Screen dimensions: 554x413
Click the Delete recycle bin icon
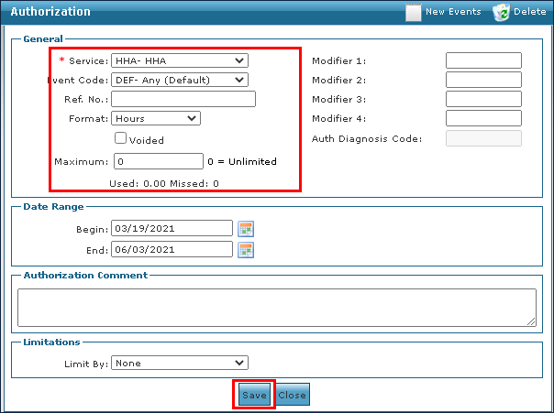tap(501, 12)
